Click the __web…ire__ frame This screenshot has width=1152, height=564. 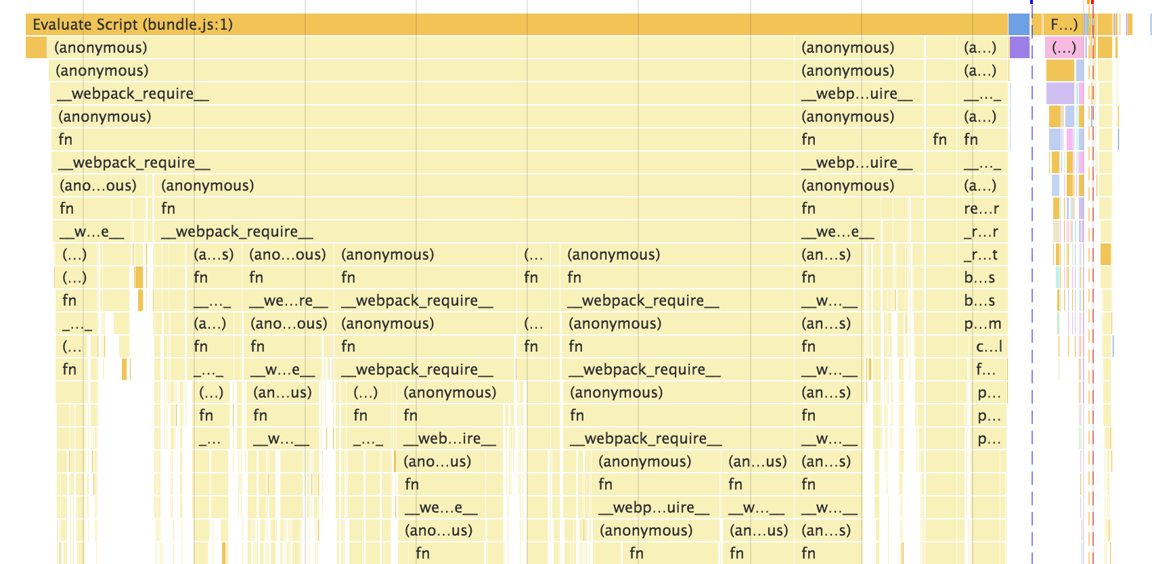click(x=450, y=438)
